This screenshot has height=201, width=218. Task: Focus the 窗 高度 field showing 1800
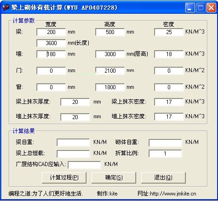[x=110, y=87]
